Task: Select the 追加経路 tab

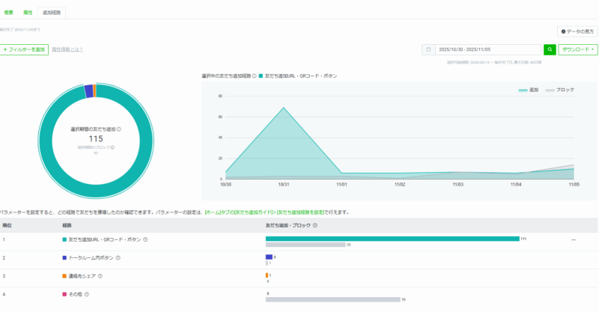Action: coord(52,13)
